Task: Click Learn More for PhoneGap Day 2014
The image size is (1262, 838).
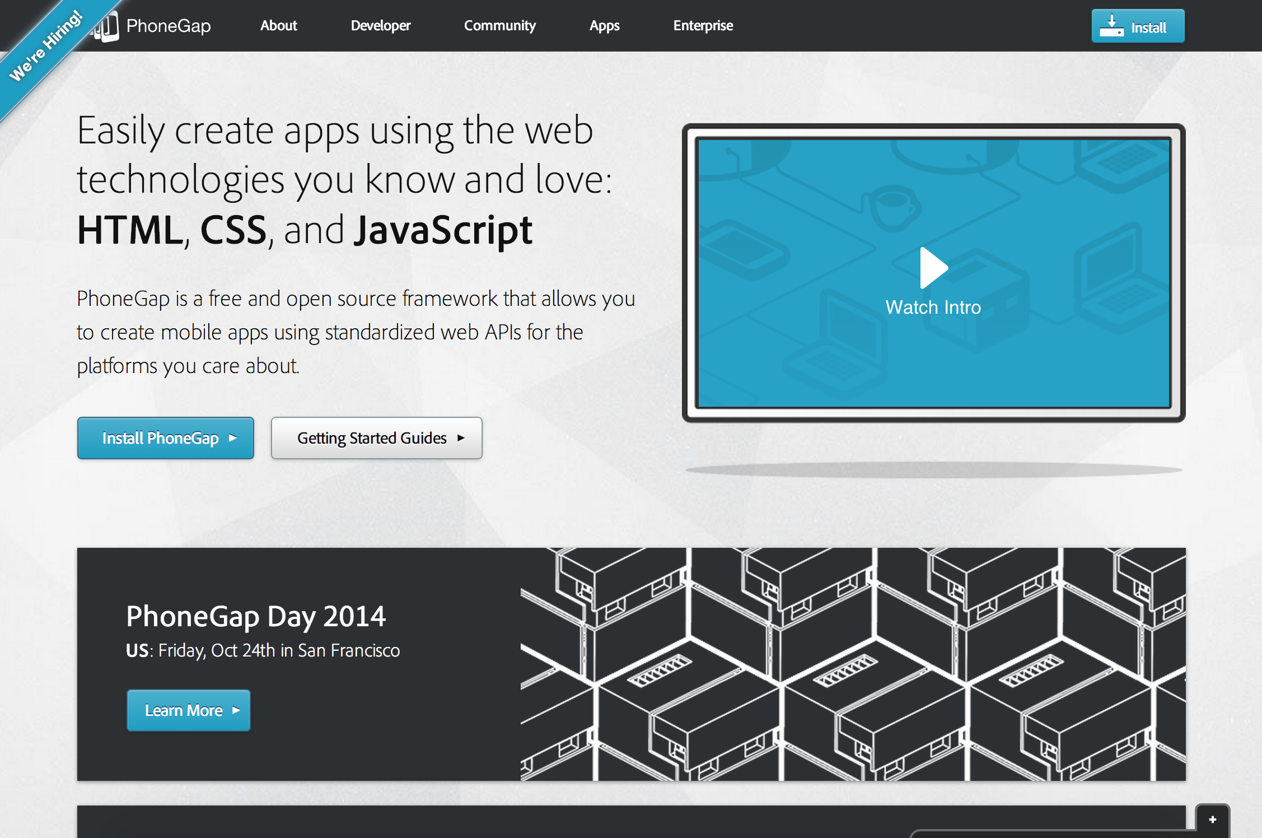Action: (189, 710)
